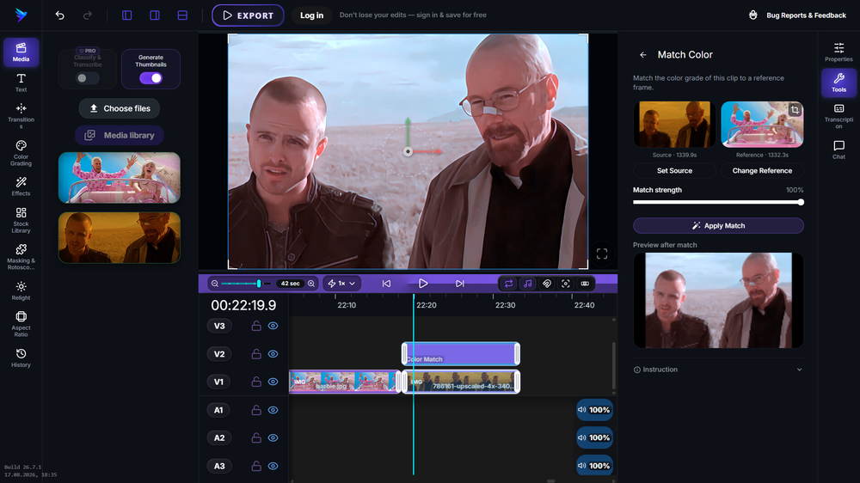Select the Barbie car media thumbnail
Screen dimensions: 860x483
[x=119, y=178]
